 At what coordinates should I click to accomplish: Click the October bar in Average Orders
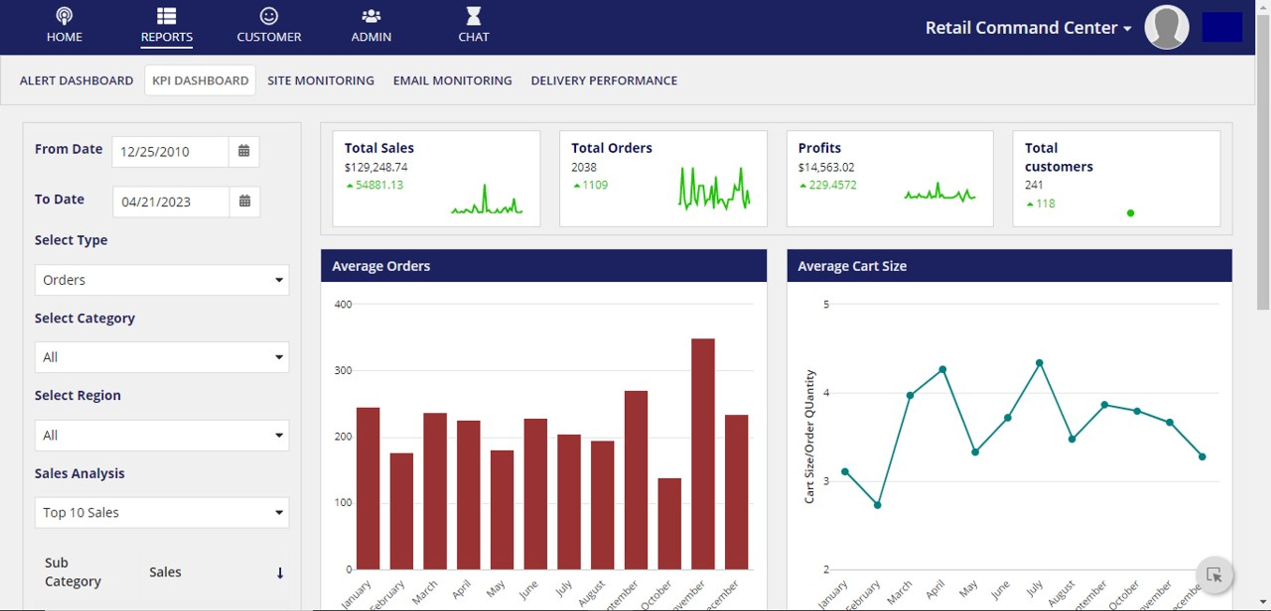[x=669, y=524]
